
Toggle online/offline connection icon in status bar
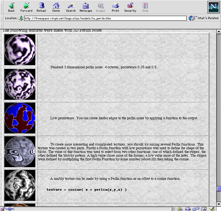9,209
